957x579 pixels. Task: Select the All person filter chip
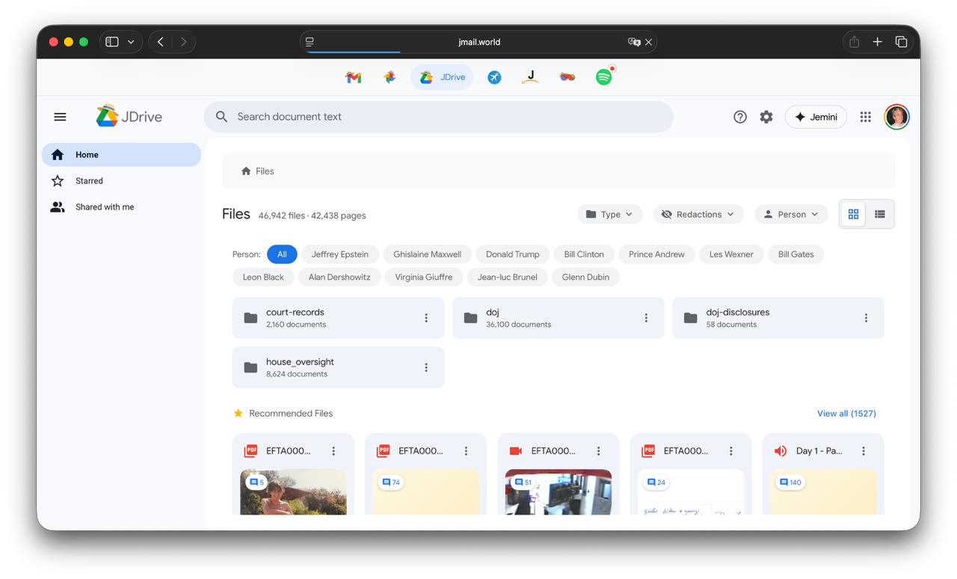point(282,254)
